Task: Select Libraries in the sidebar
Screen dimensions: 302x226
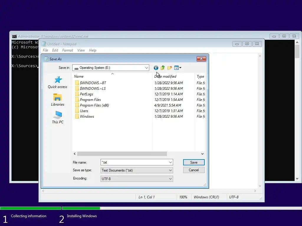Action: 58,100
